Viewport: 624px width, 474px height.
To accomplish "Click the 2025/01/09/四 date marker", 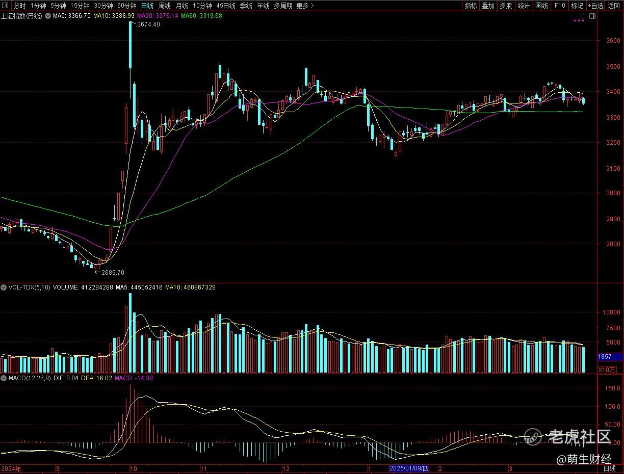I will tap(409, 468).
